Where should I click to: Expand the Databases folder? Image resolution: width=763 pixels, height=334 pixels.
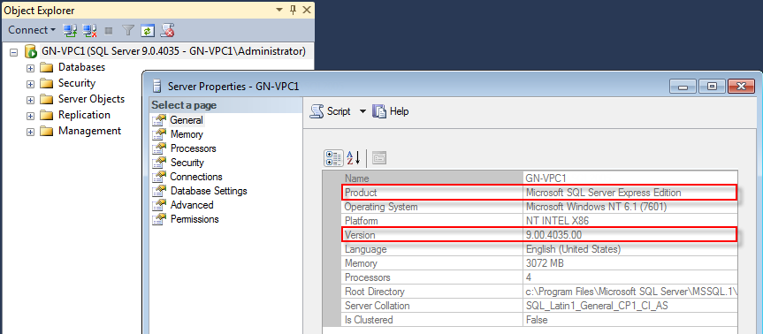point(30,68)
